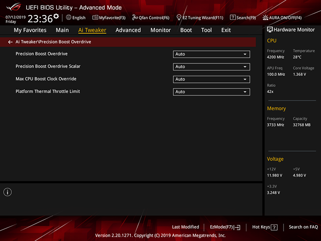Switch to the Advanced tab

point(128,30)
